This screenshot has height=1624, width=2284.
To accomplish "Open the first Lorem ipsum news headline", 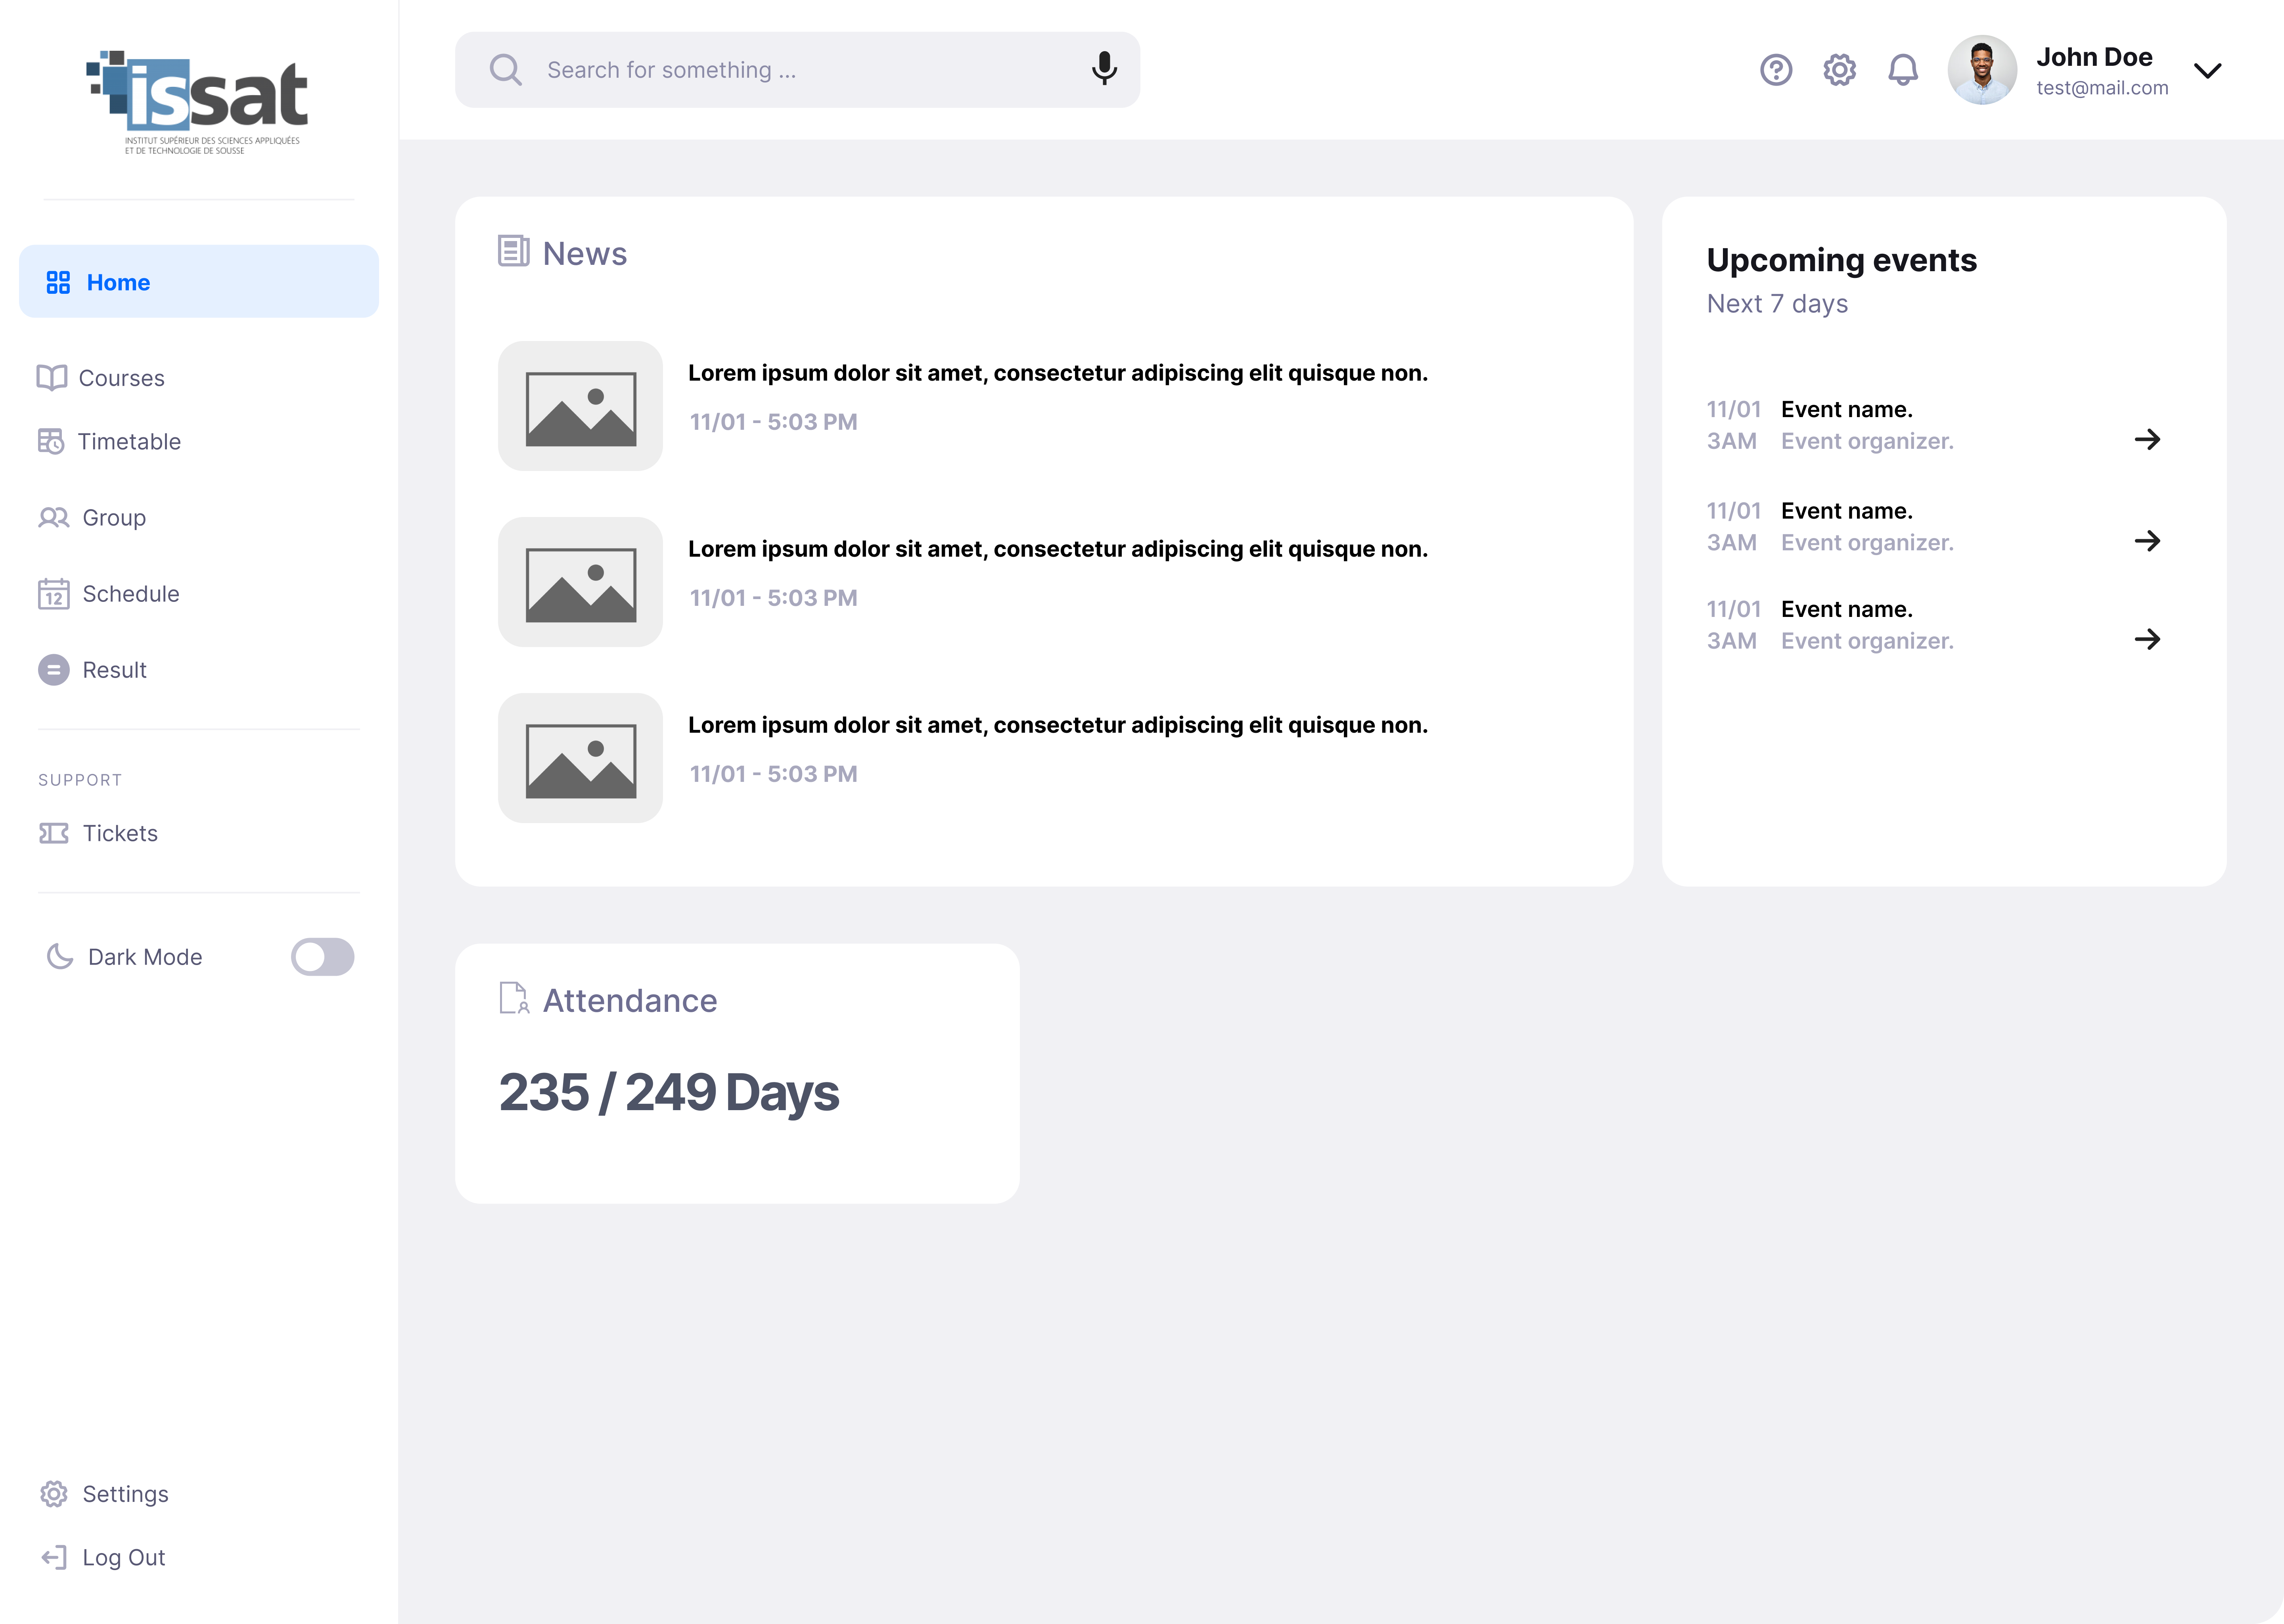I will point(1058,373).
